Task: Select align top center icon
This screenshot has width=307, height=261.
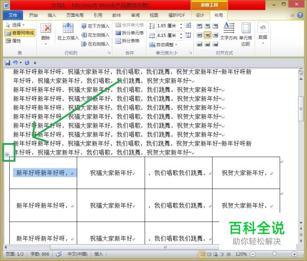Action: click(x=207, y=26)
